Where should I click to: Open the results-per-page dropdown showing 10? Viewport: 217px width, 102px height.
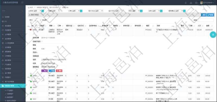click(x=37, y=20)
